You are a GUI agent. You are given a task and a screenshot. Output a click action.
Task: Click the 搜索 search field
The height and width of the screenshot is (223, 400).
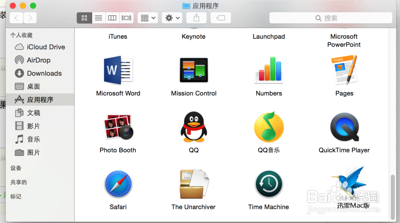point(331,18)
